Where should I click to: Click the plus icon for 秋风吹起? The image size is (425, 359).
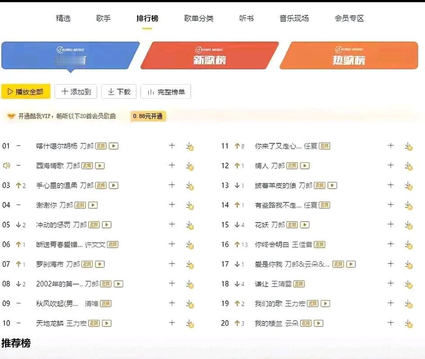click(172, 303)
